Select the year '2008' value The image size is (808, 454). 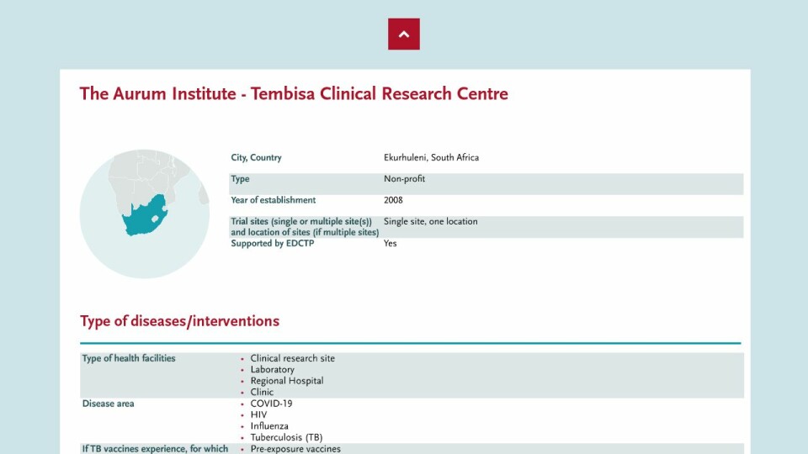pyautogui.click(x=393, y=200)
